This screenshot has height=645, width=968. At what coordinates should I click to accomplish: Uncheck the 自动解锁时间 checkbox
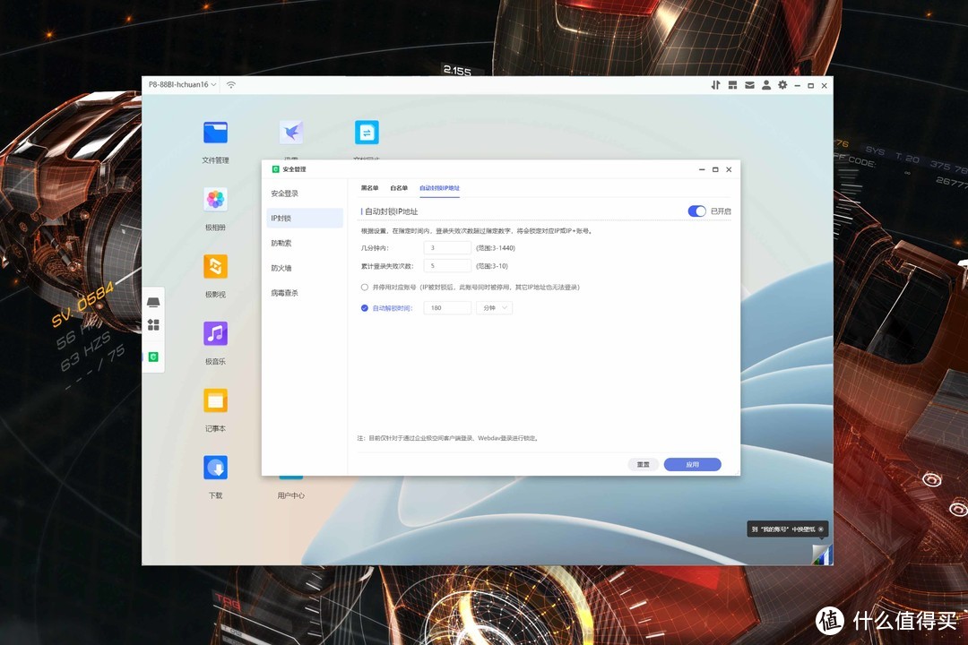365,308
